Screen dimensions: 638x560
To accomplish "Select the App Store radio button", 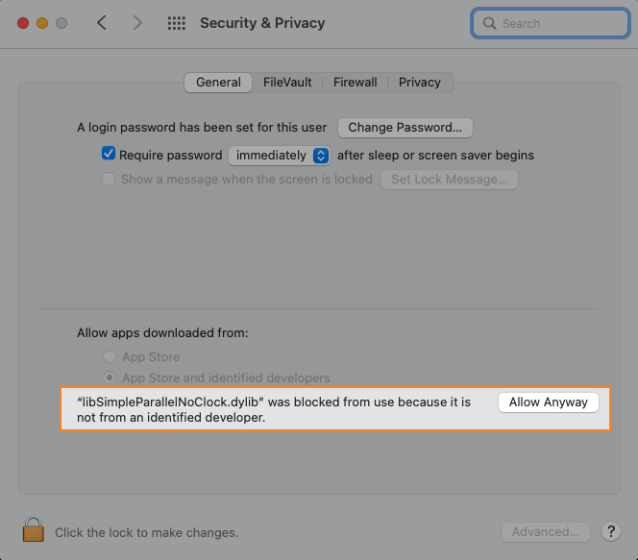I will [110, 357].
